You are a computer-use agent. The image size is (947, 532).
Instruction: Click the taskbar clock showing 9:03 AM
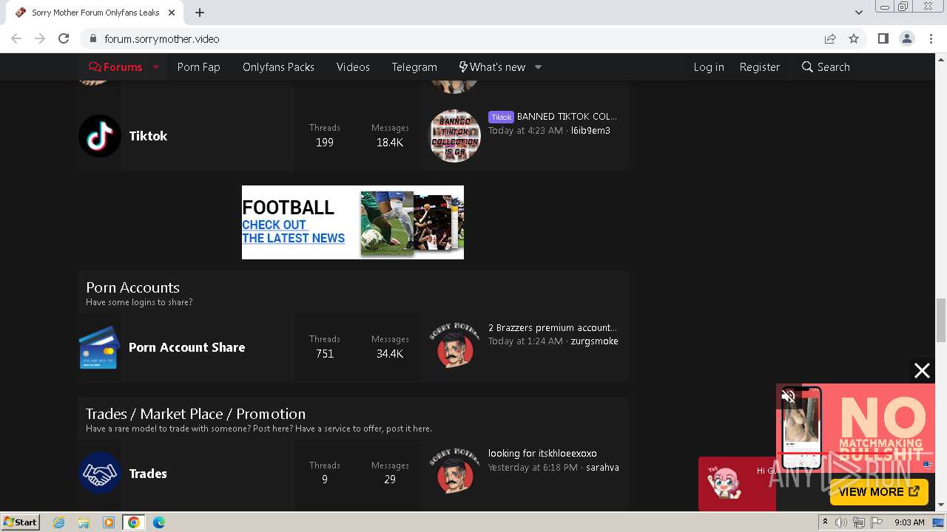(909, 522)
